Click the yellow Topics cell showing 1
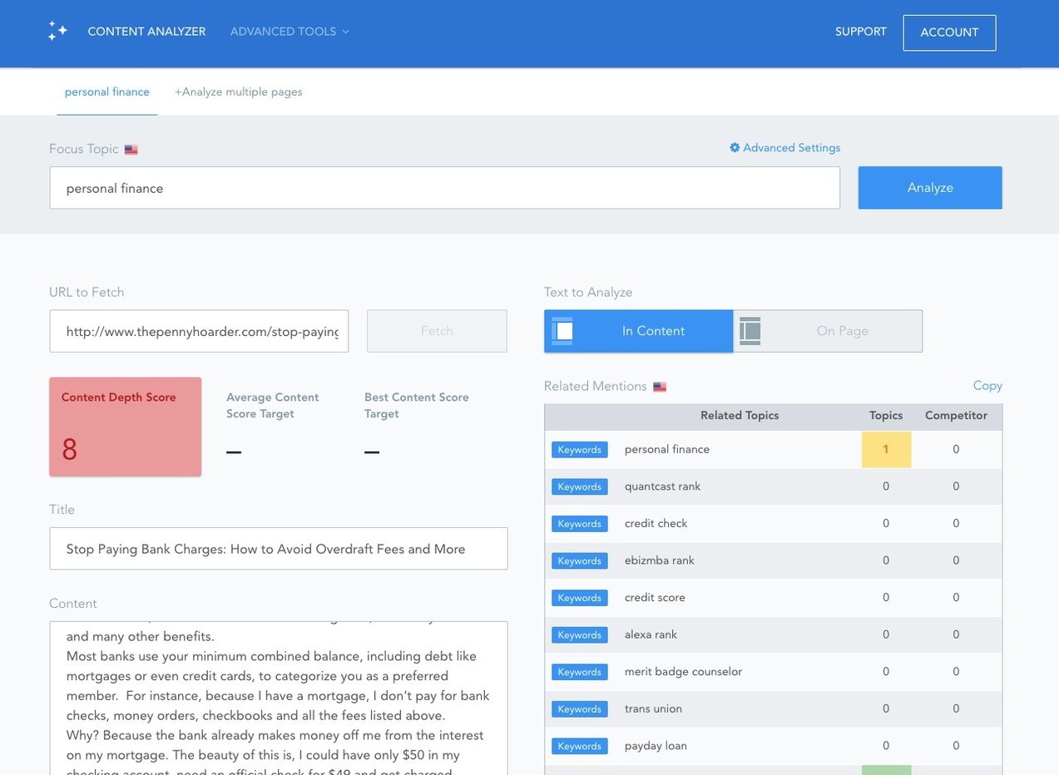 (886, 450)
